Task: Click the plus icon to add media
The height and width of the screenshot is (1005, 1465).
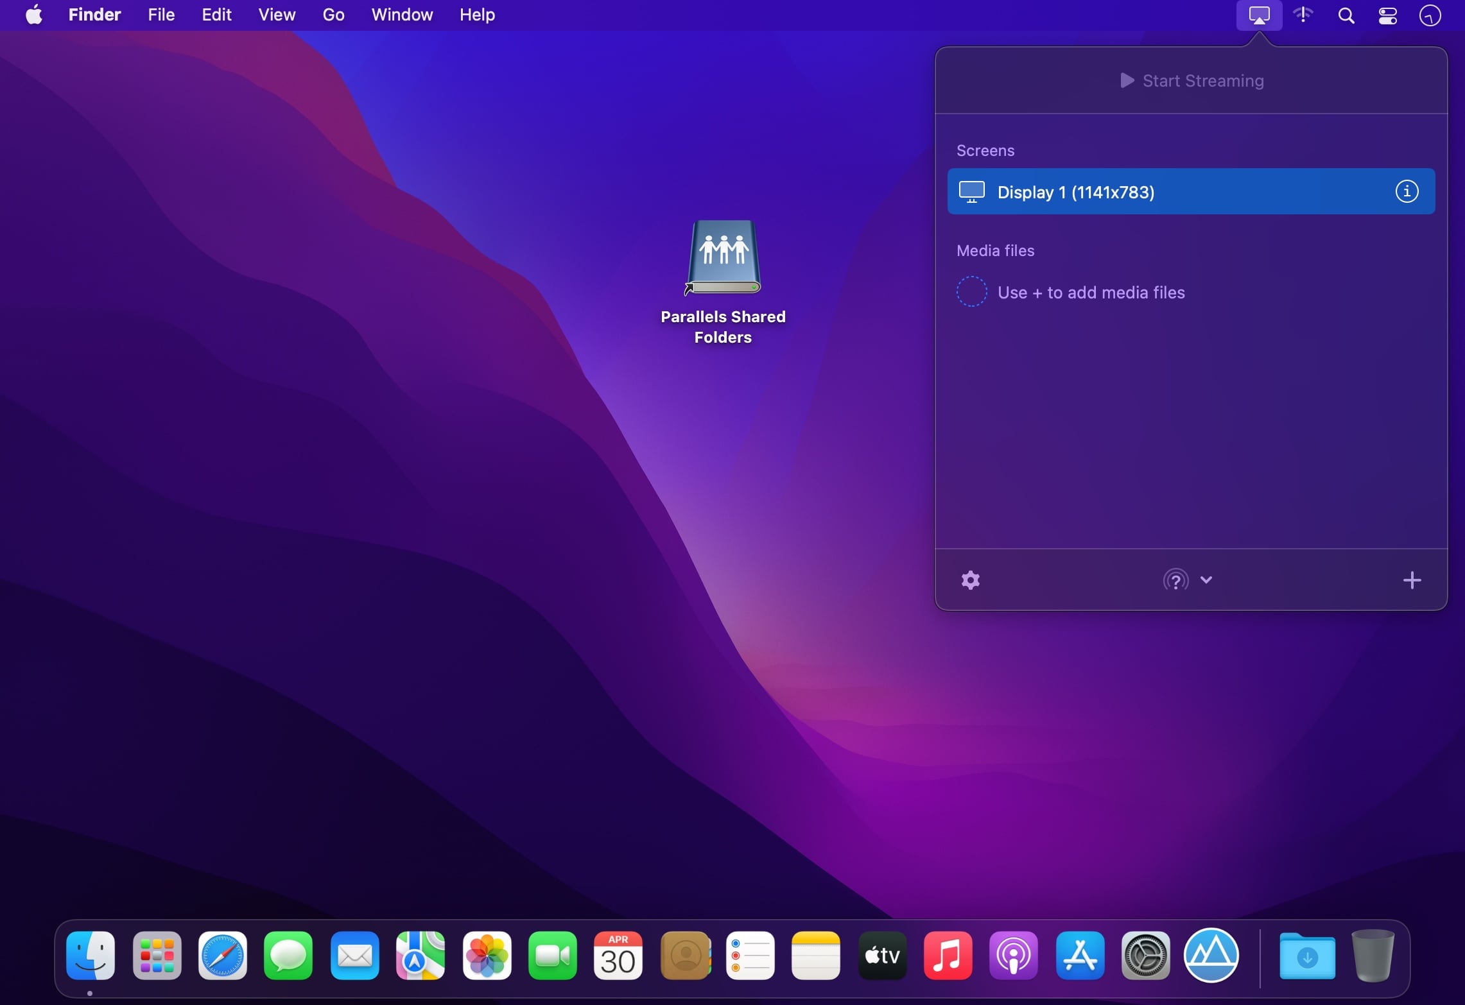Action: (x=1412, y=580)
